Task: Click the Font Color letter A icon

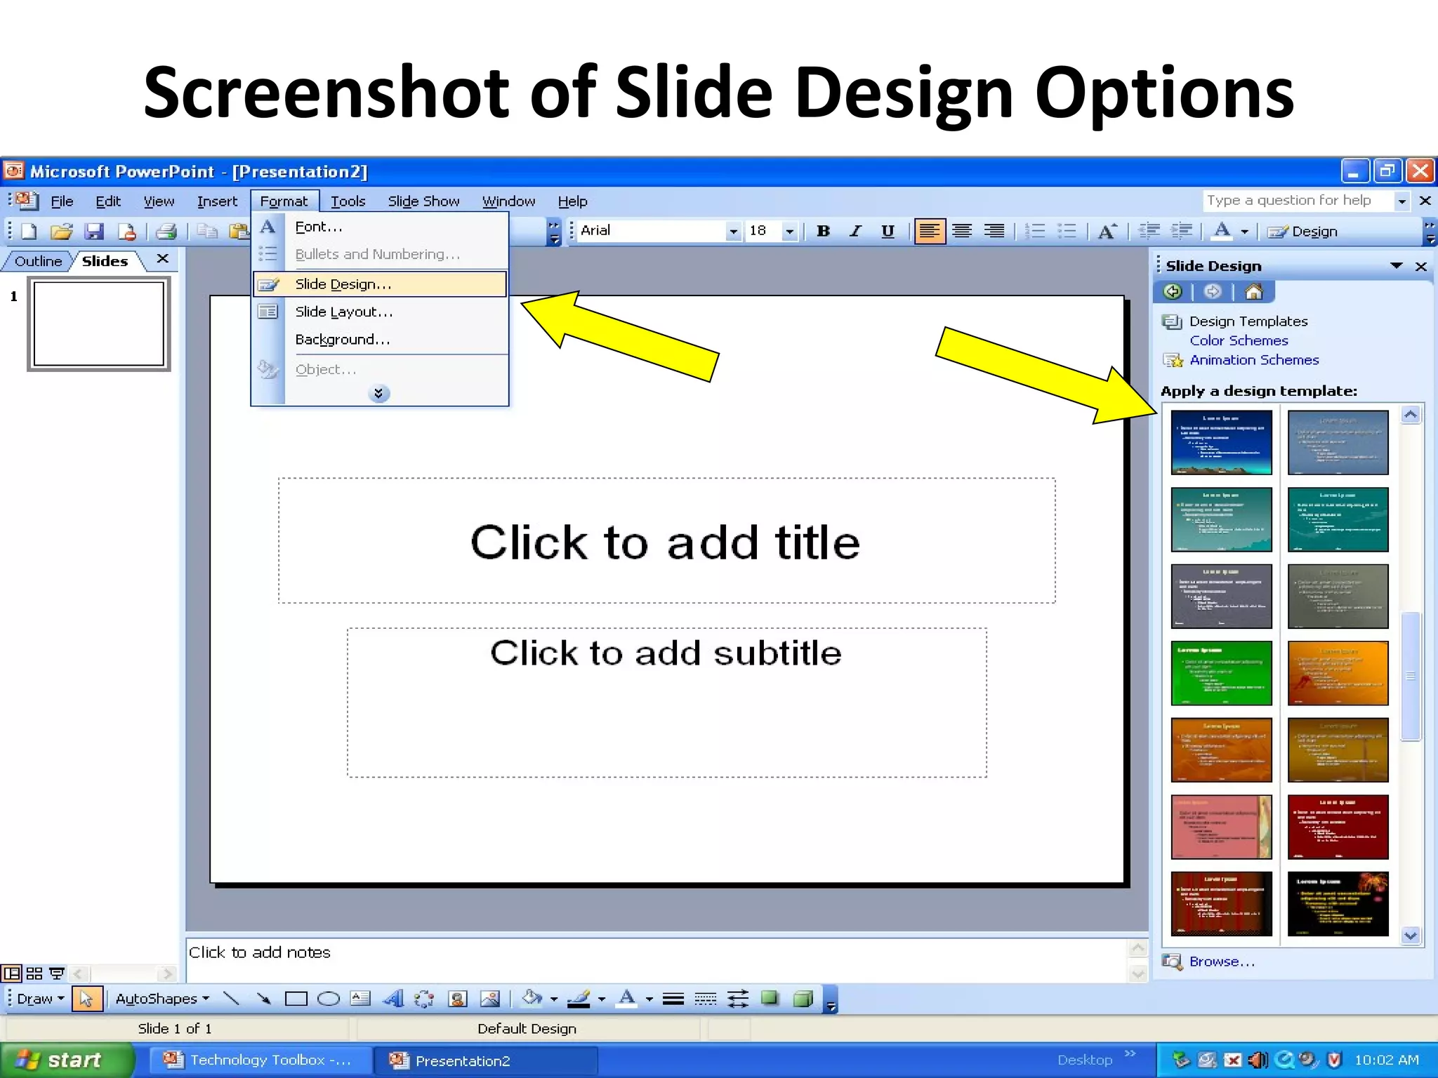Action: coord(1222,231)
